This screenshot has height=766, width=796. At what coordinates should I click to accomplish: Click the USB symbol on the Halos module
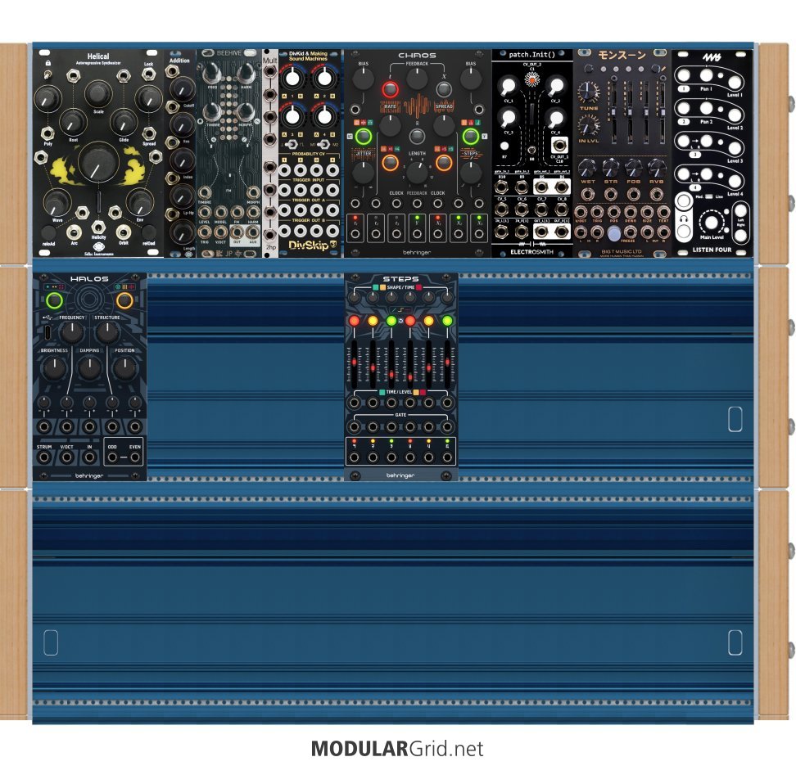pyautogui.click(x=48, y=318)
